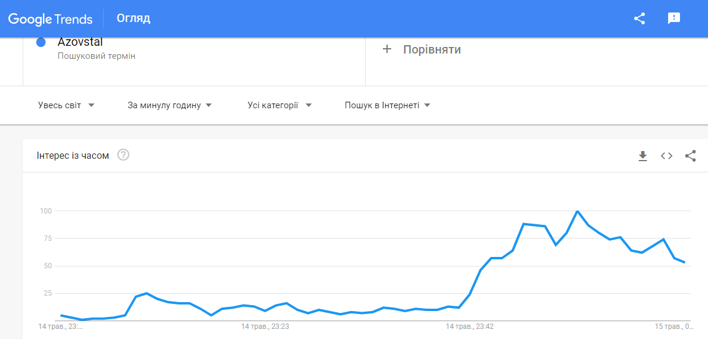Open the Увесь світ region dropdown

66,105
